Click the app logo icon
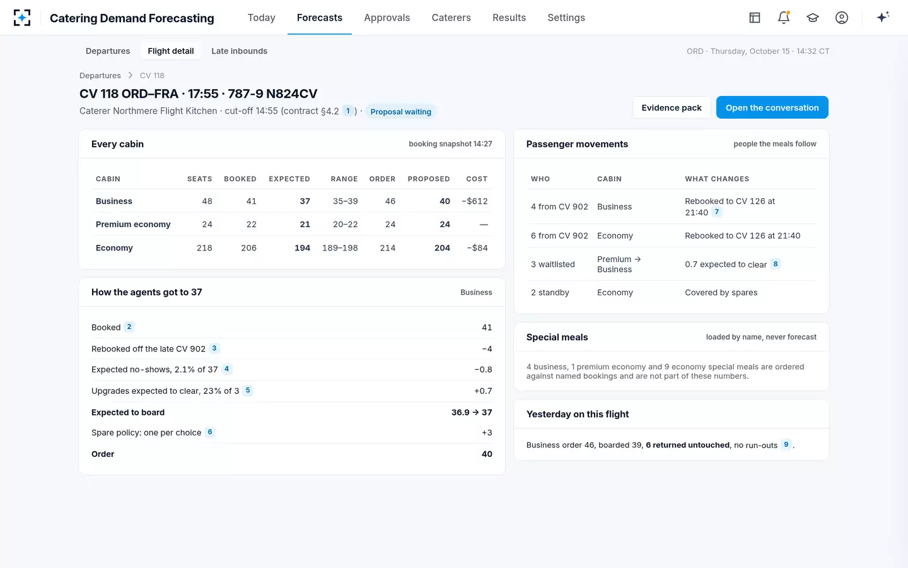Viewport: 908px width, 568px height. coord(22,18)
